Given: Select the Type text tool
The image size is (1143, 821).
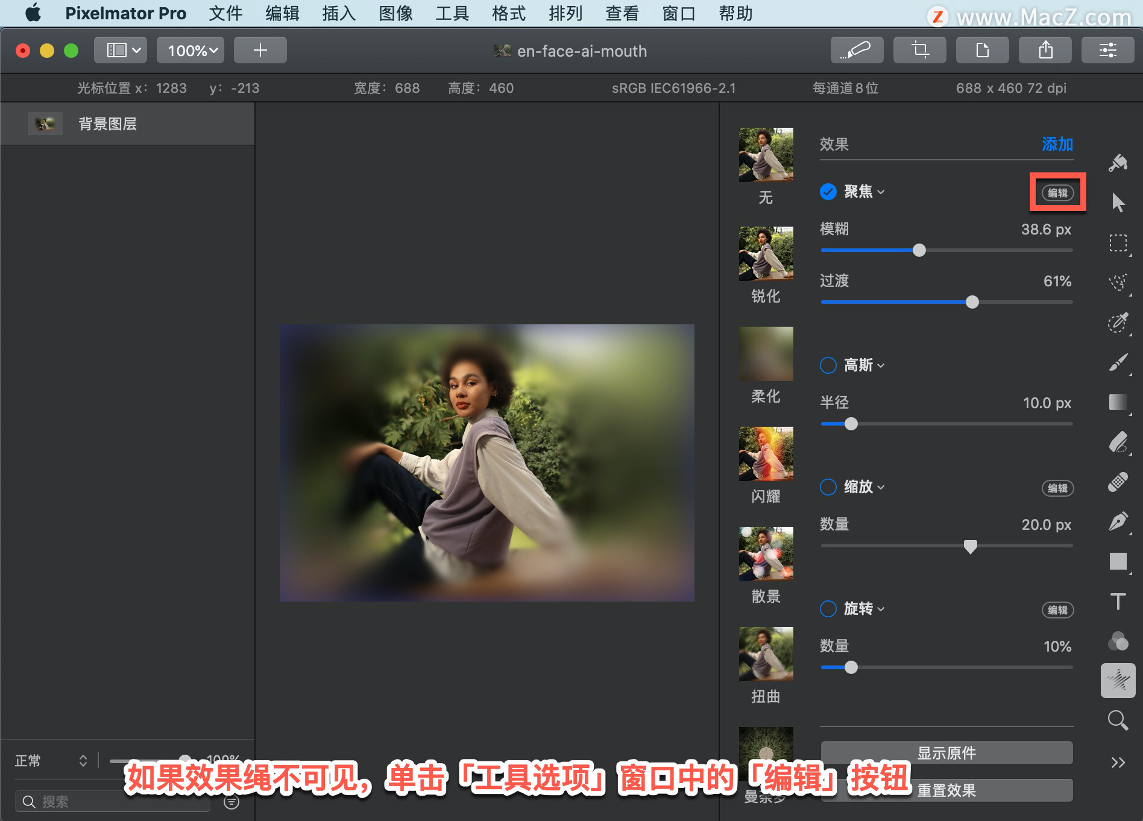Looking at the screenshot, I should click(x=1118, y=601).
